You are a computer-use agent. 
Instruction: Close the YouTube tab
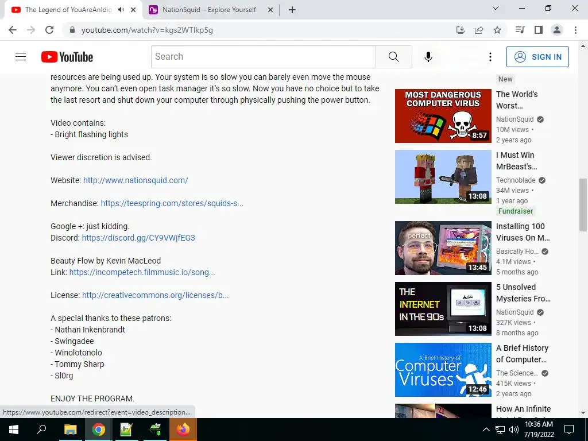133,10
